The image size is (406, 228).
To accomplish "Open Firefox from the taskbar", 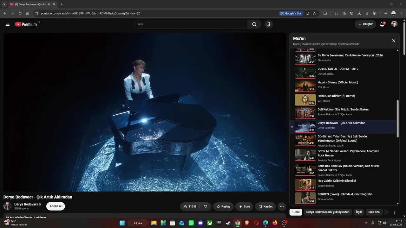I will pyautogui.click(x=275, y=223).
